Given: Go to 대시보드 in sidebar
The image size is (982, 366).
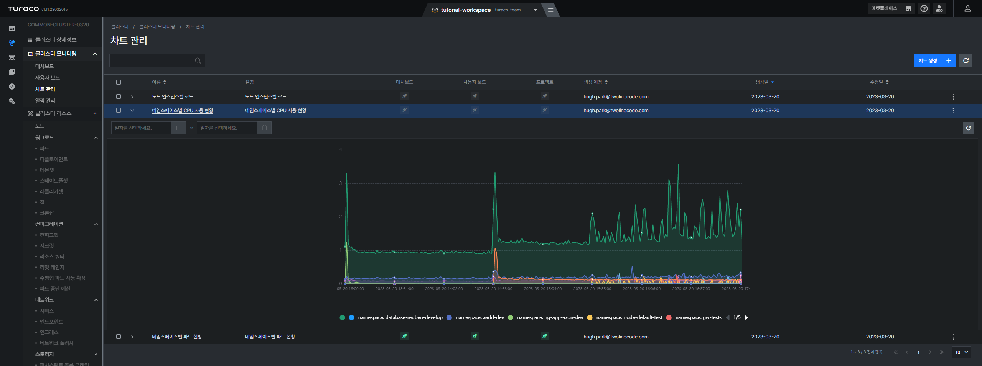Looking at the screenshot, I should 44,66.
